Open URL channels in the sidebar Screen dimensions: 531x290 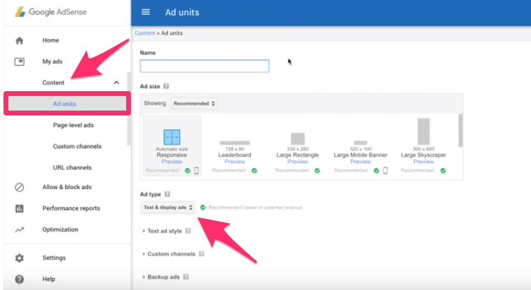72,168
